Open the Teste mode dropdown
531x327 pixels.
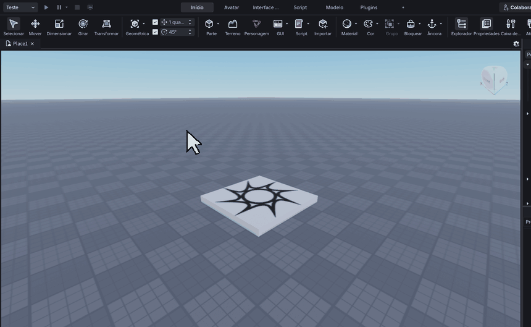20,7
